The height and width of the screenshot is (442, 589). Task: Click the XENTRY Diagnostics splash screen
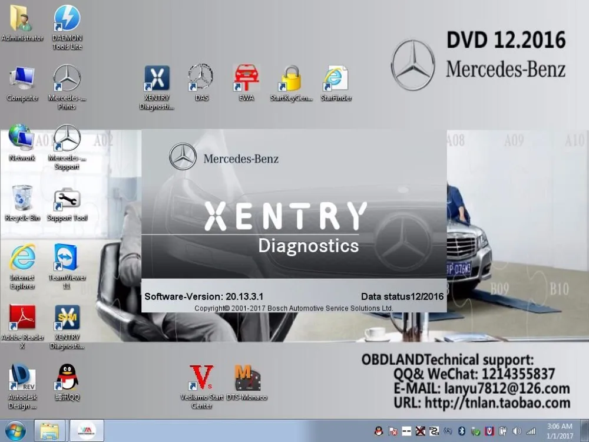click(294, 220)
